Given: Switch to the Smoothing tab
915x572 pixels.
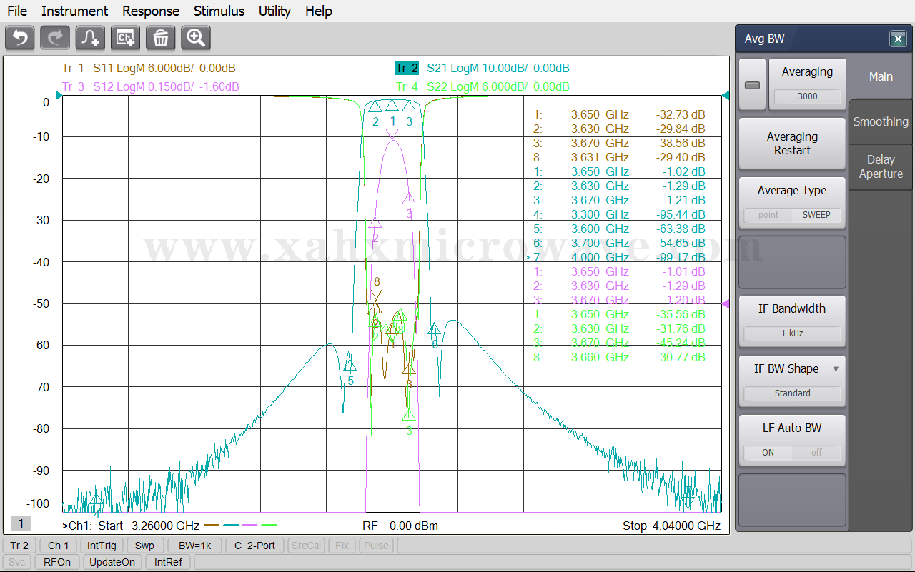Looking at the screenshot, I should coord(881,122).
